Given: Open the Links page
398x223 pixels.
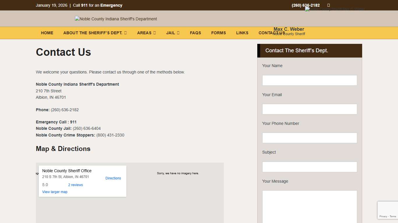Looking at the screenshot, I should click(242, 33).
